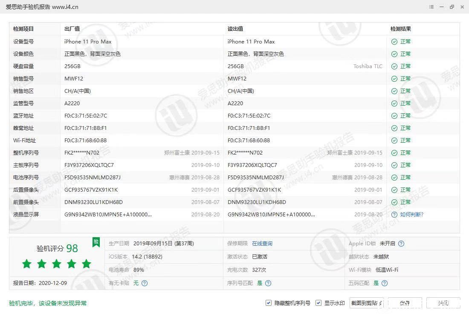
Task: Click the 检测结果 column header
Action: [400, 29]
